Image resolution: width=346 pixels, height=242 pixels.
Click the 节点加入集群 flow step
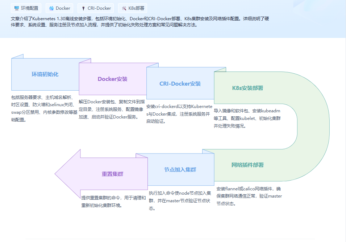[x=180, y=170]
